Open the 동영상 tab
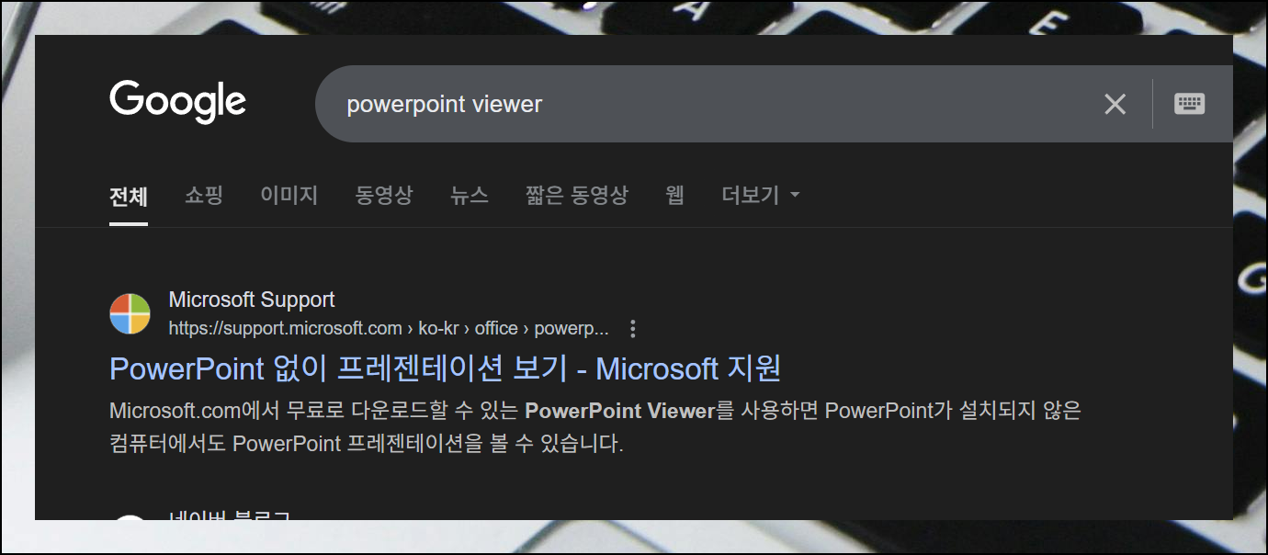 click(x=384, y=195)
